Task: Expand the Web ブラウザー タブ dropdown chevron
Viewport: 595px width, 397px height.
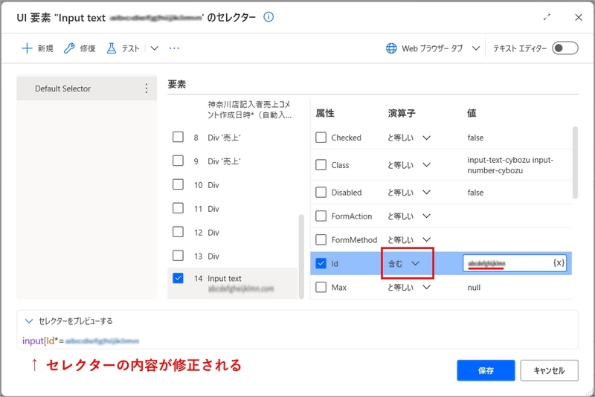Action: coord(476,48)
